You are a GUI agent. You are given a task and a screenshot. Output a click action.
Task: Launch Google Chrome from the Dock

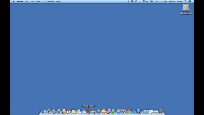click(x=128, y=111)
